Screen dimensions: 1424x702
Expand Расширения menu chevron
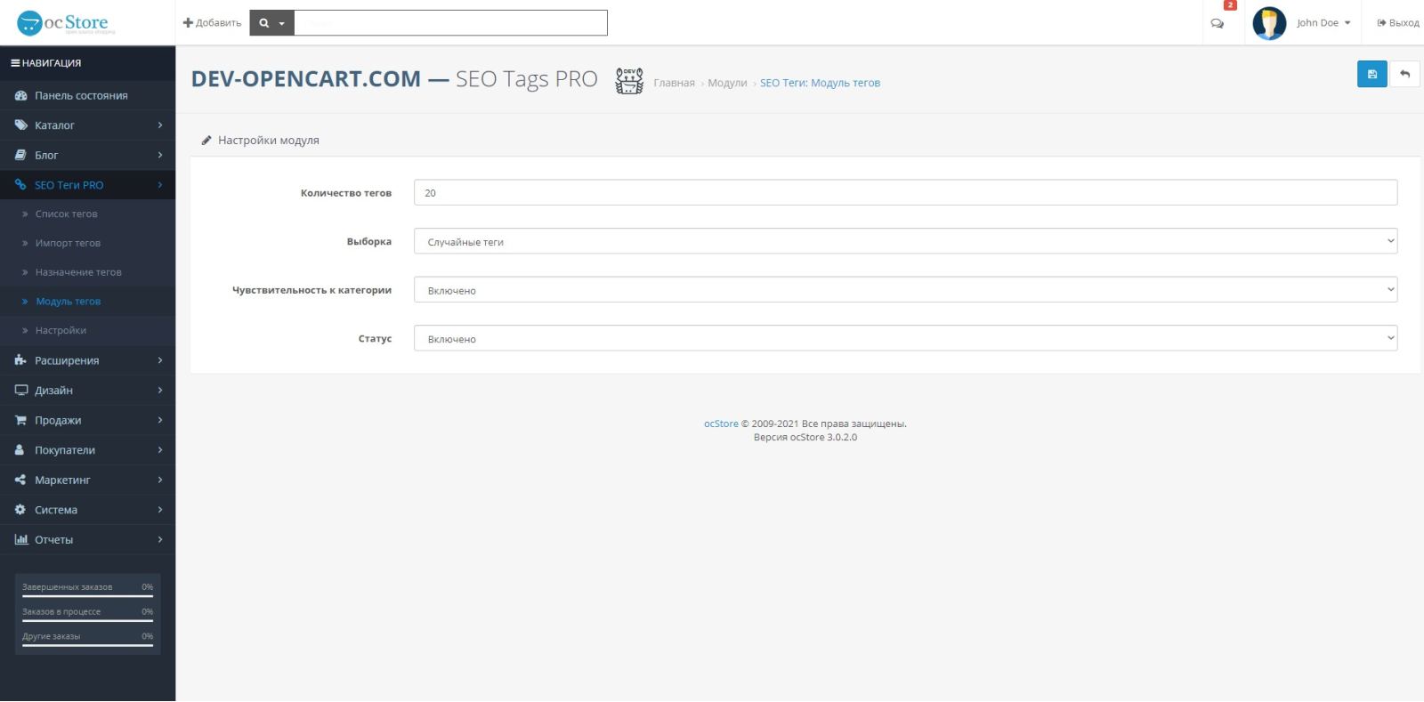point(160,360)
